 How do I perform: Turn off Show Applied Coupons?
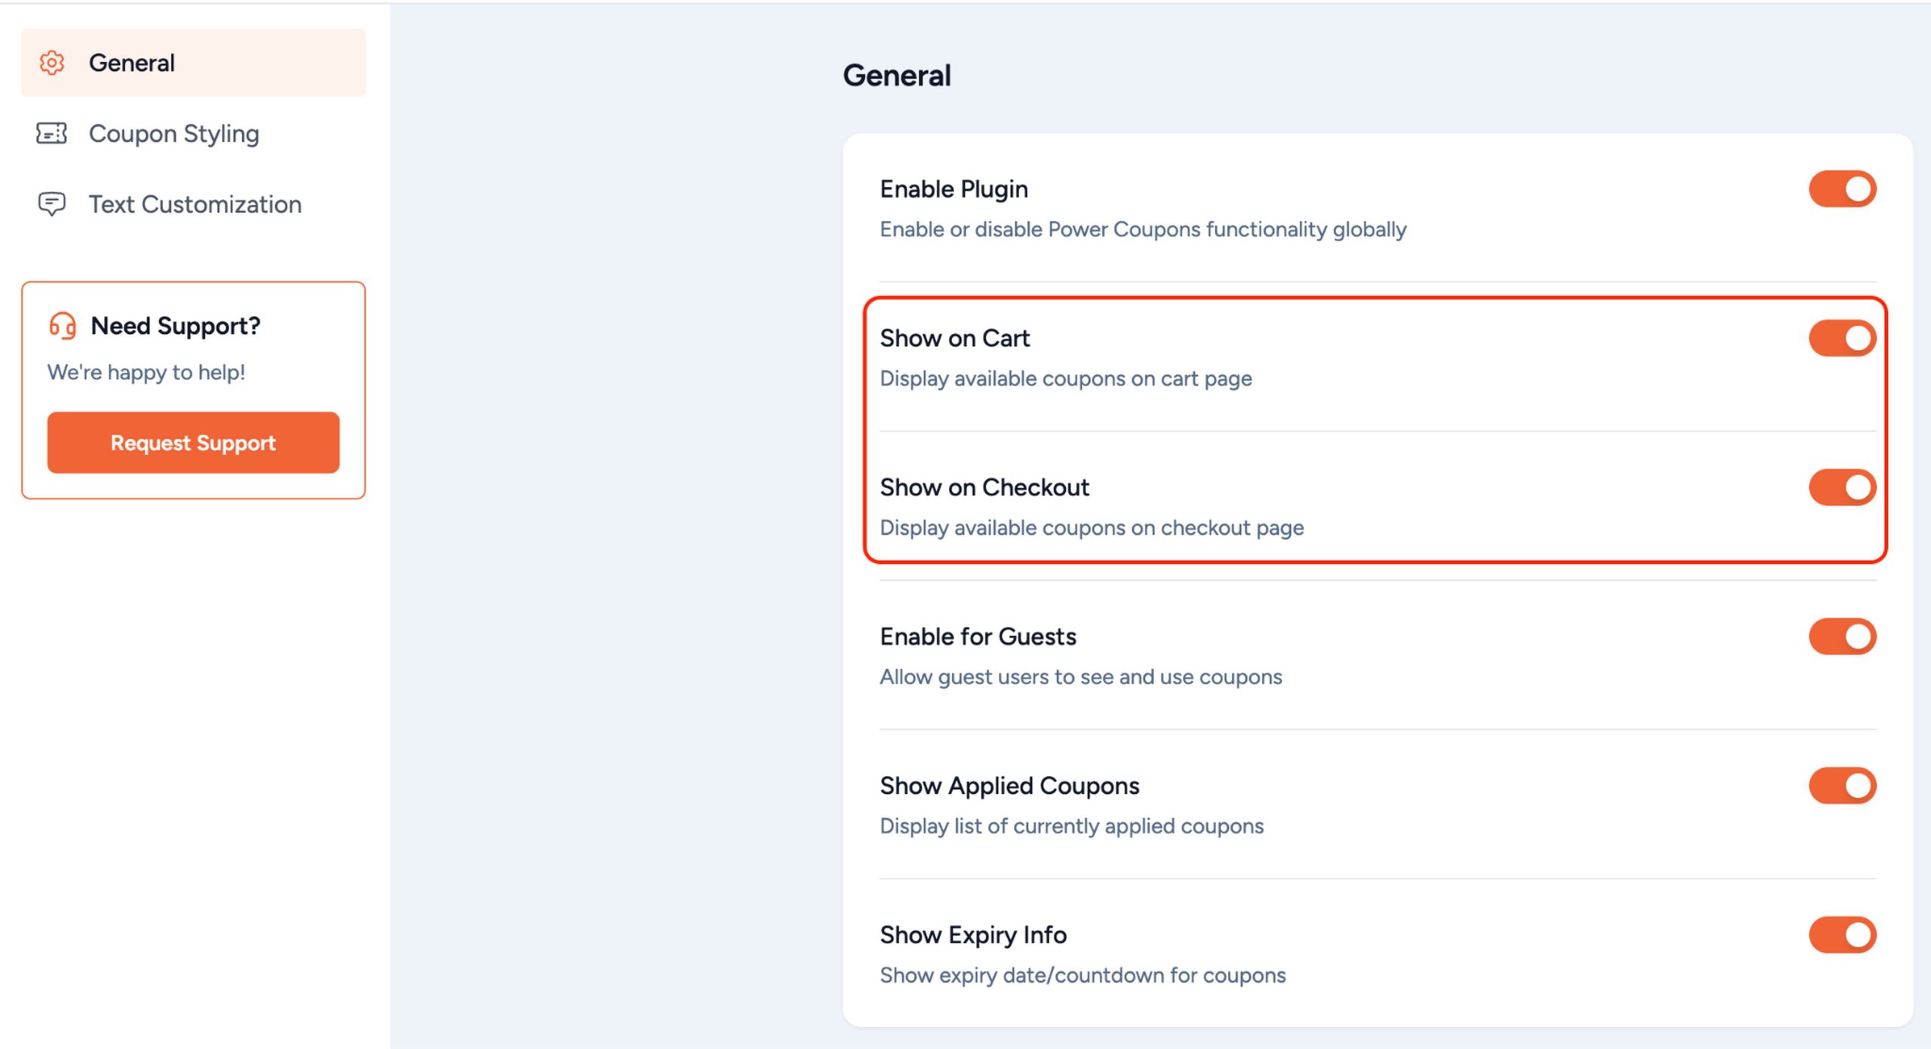[x=1842, y=785]
